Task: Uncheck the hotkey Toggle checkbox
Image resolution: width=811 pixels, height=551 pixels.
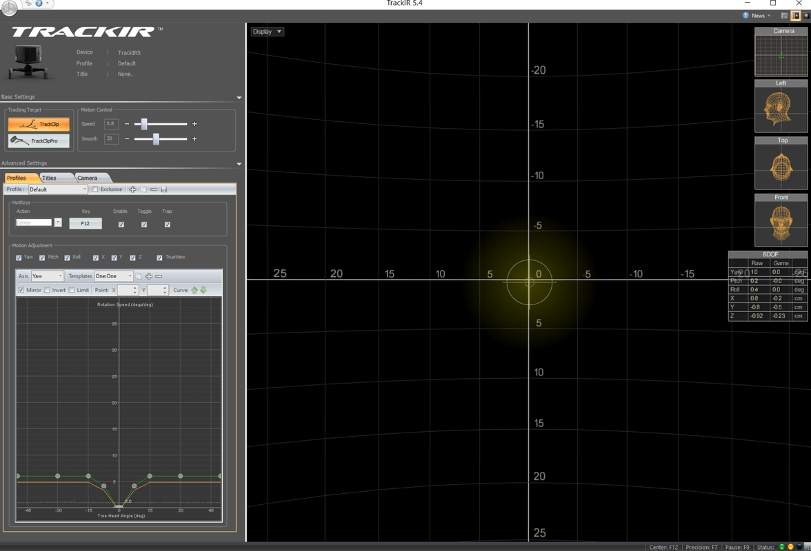Action: [x=143, y=225]
